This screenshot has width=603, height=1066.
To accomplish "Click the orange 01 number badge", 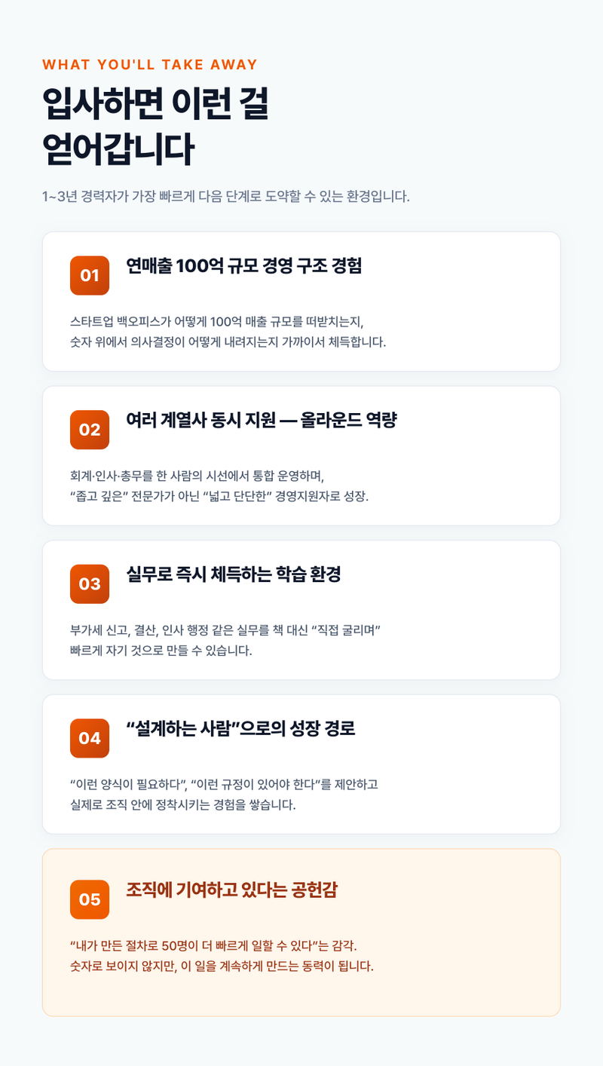I will [x=90, y=275].
